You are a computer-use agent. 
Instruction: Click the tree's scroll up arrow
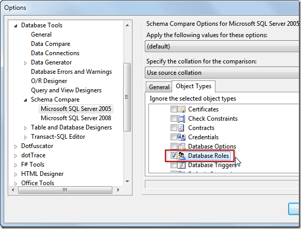coord(127,25)
